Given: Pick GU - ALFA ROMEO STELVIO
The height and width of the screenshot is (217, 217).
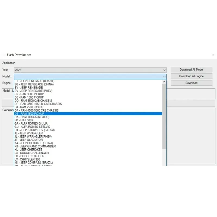Looking at the screenshot, I should point(88,127).
